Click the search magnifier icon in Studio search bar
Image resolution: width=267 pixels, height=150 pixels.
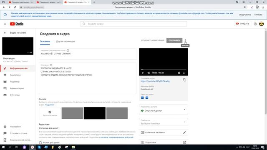pos(84,24)
